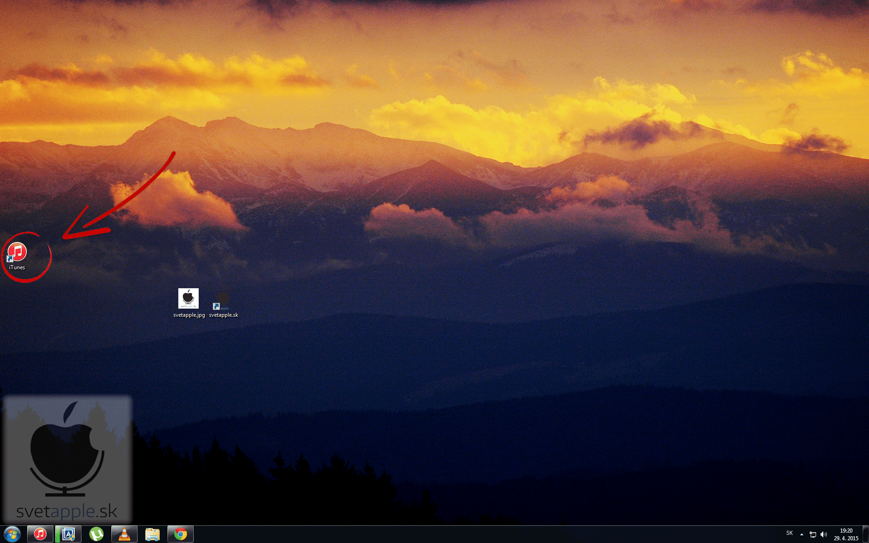The width and height of the screenshot is (869, 543).
Task: Switch to VLC media player on taskbar
Action: (124, 534)
